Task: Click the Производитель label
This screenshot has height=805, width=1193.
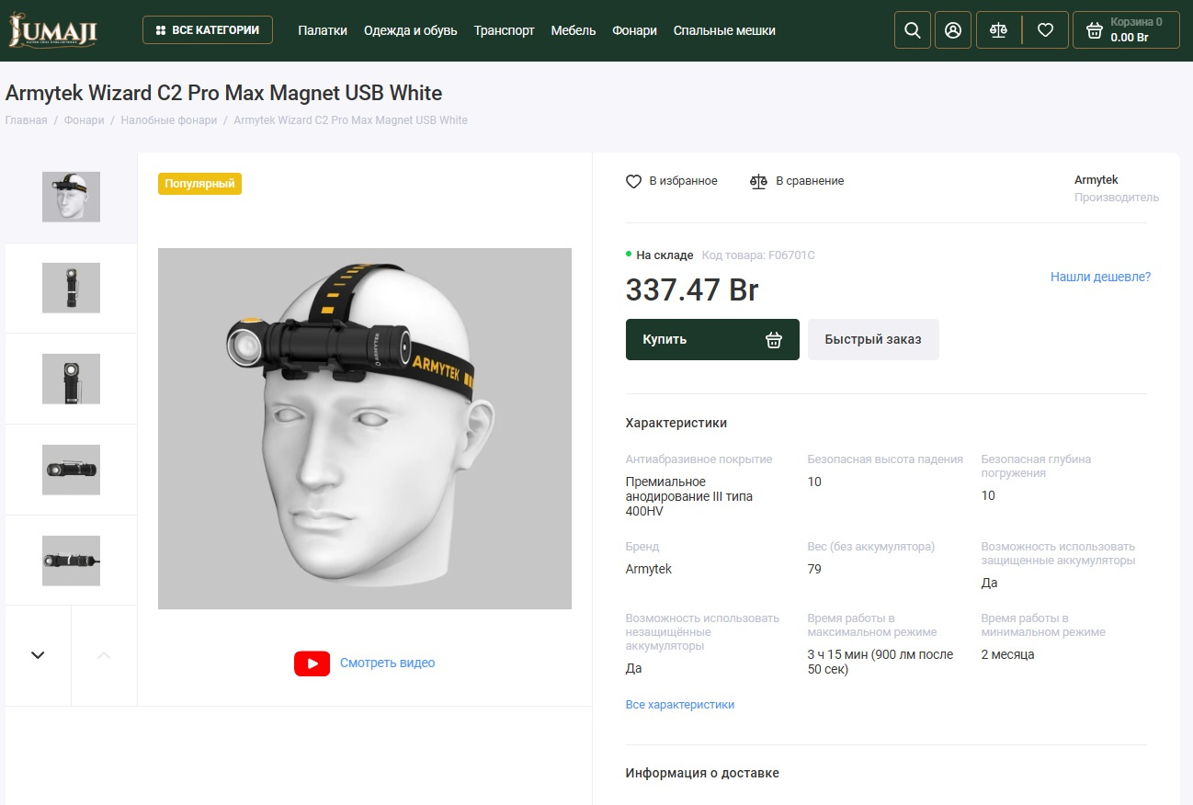Action: click(x=1117, y=198)
